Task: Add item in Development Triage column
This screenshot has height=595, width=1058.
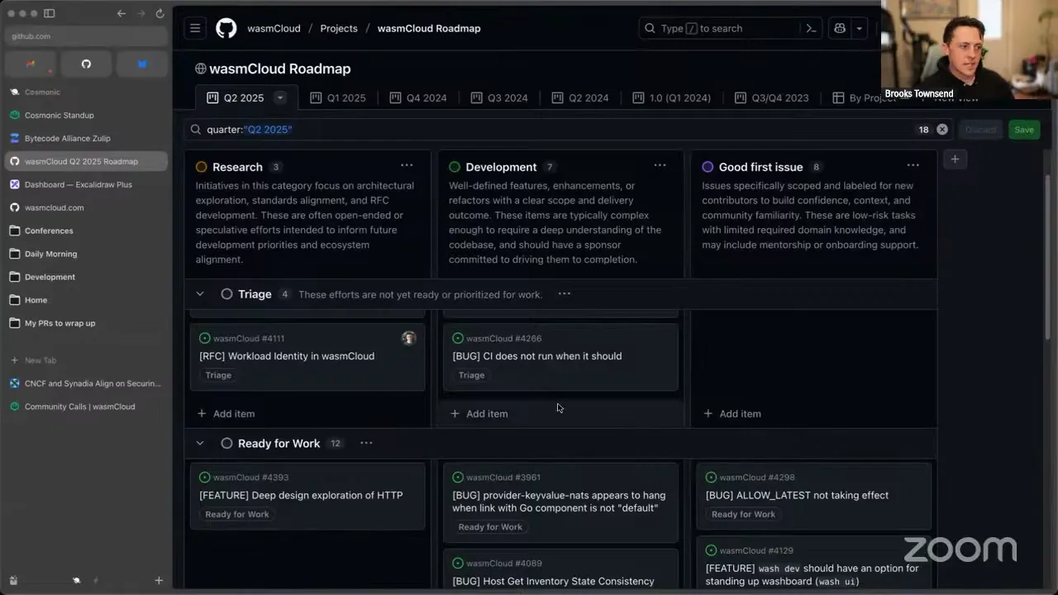Action: tap(479, 413)
